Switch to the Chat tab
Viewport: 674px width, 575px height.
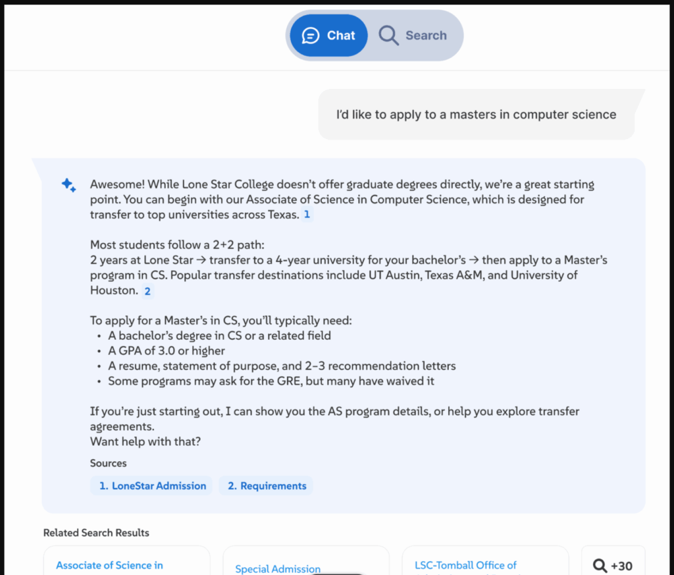329,36
